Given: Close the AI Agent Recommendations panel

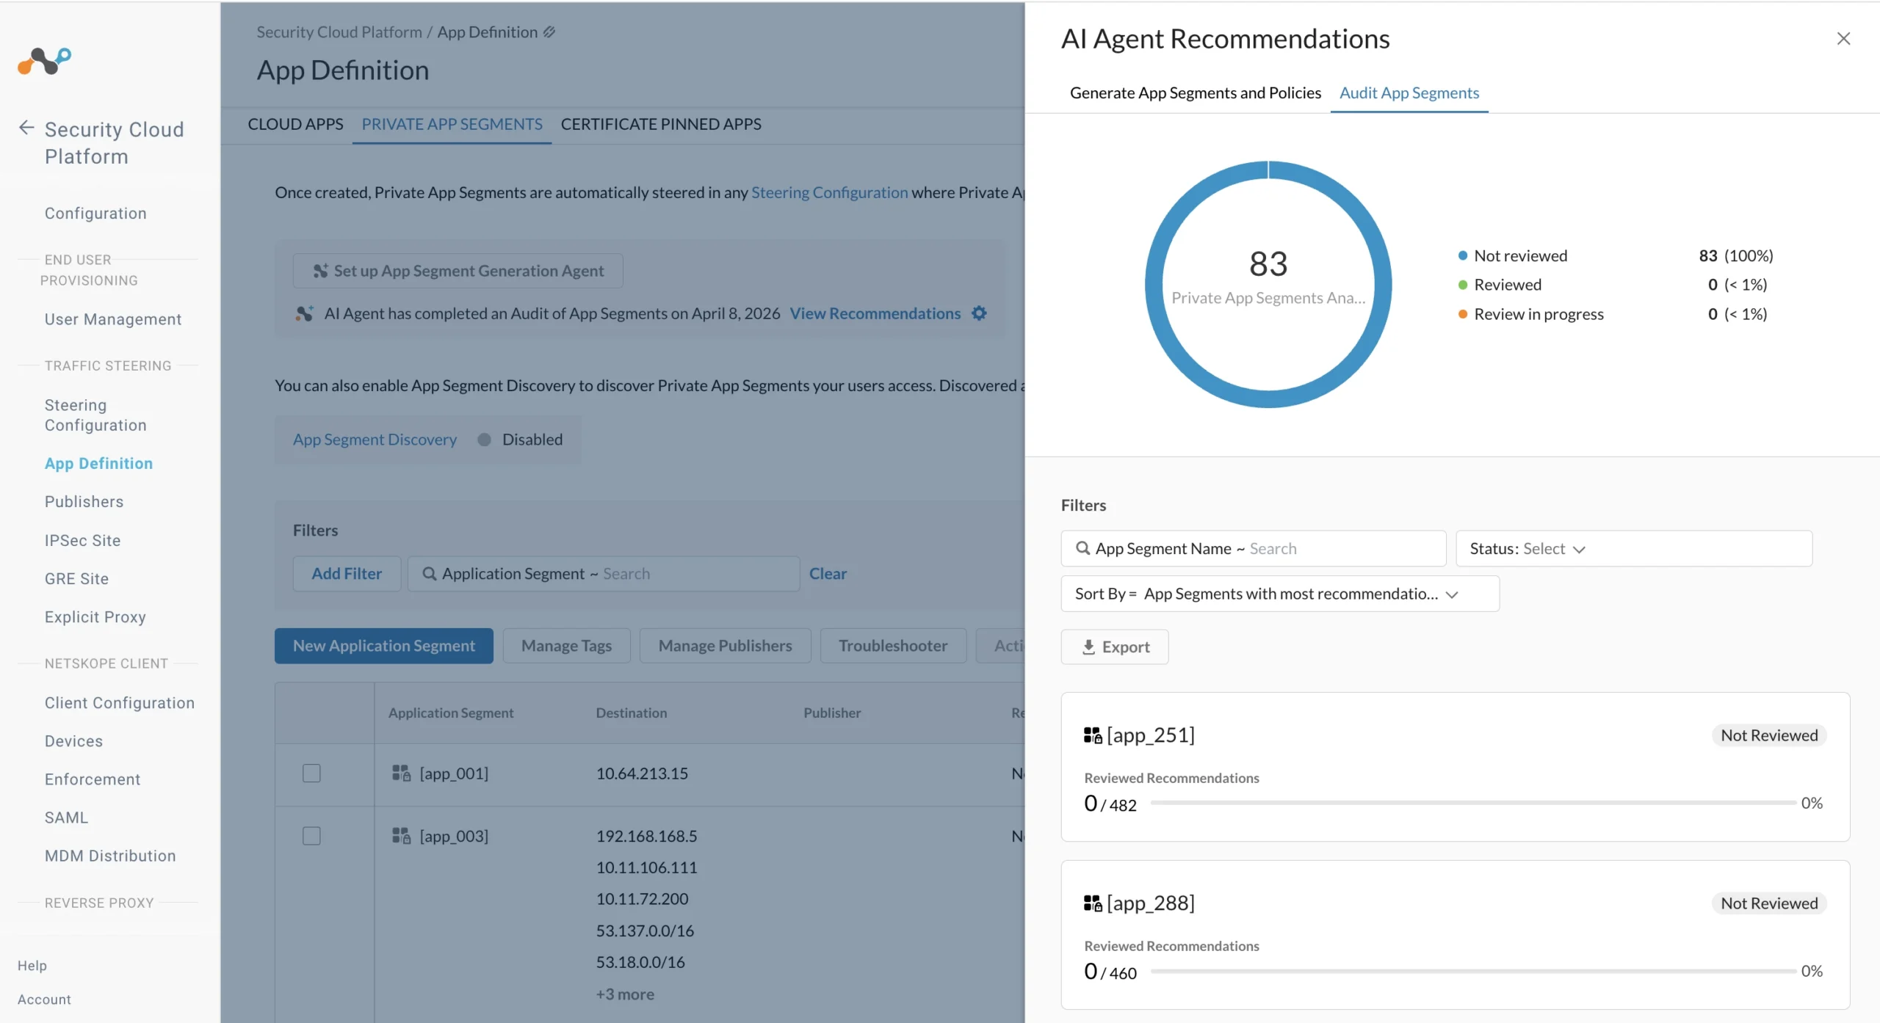Looking at the screenshot, I should [x=1843, y=39].
